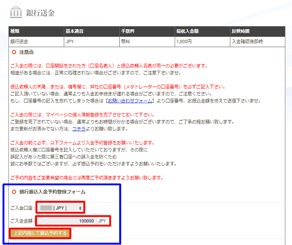Follow the コチラ link
Screen dimensions: 292x245
79,129
